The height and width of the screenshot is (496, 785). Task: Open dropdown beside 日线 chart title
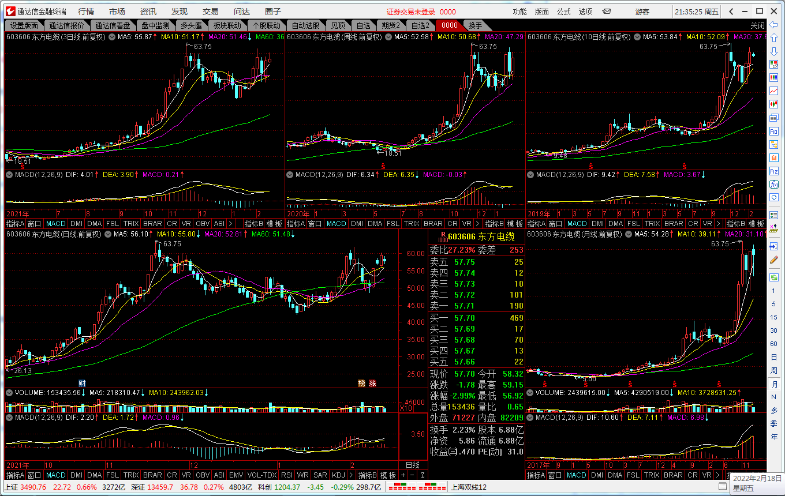[107, 234]
